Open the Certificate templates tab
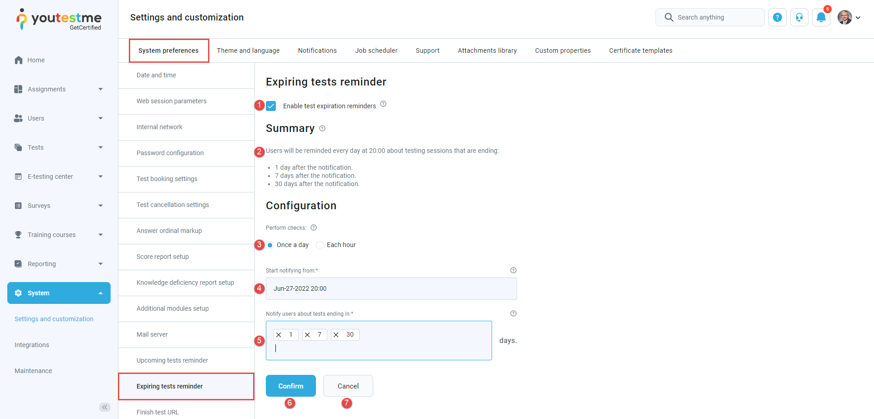Screen dimensions: 874x419 (640, 50)
